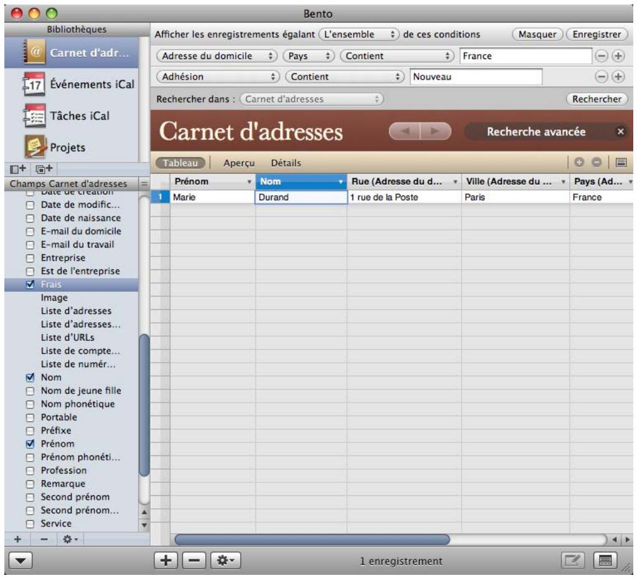
Task: Check the Date de modific... field
Action: 30,205
